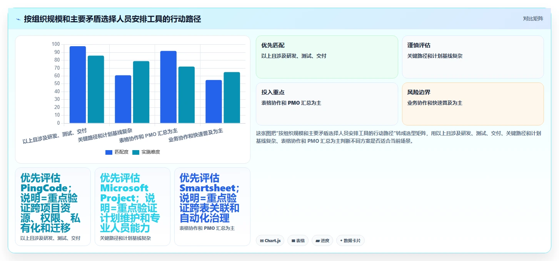Click the 实施难度 bar for 以上且涉及研发、测试、交付

tap(96, 89)
